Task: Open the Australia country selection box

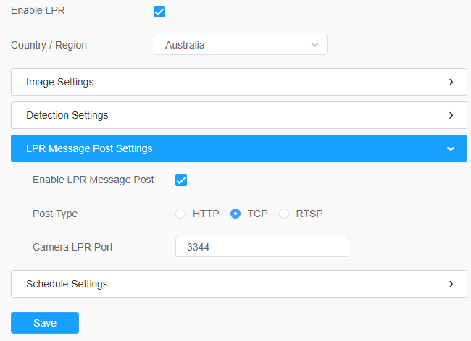Action: 232,45
